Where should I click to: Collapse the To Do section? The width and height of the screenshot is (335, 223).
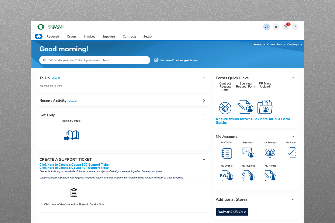point(204,78)
